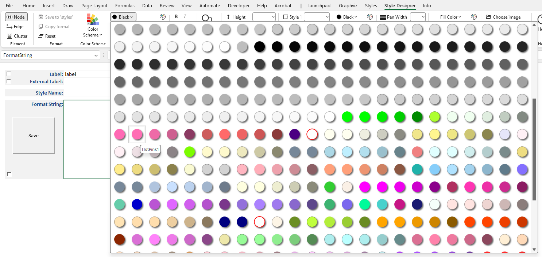
Task: Open palette icon next to font color
Action: (163, 17)
